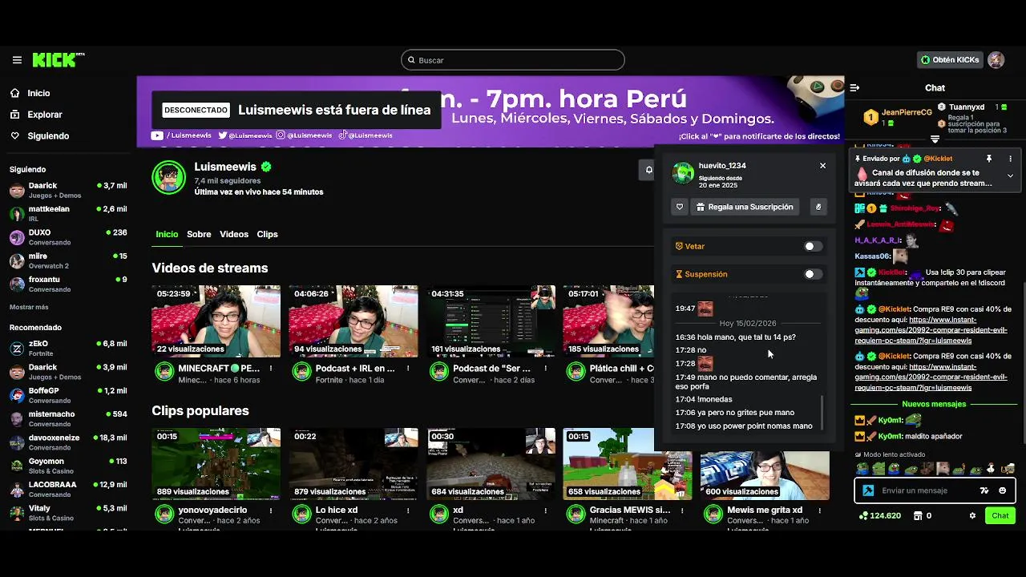Toggle the Vetar switch
Screen dimensions: 1026x577
tap(813, 247)
